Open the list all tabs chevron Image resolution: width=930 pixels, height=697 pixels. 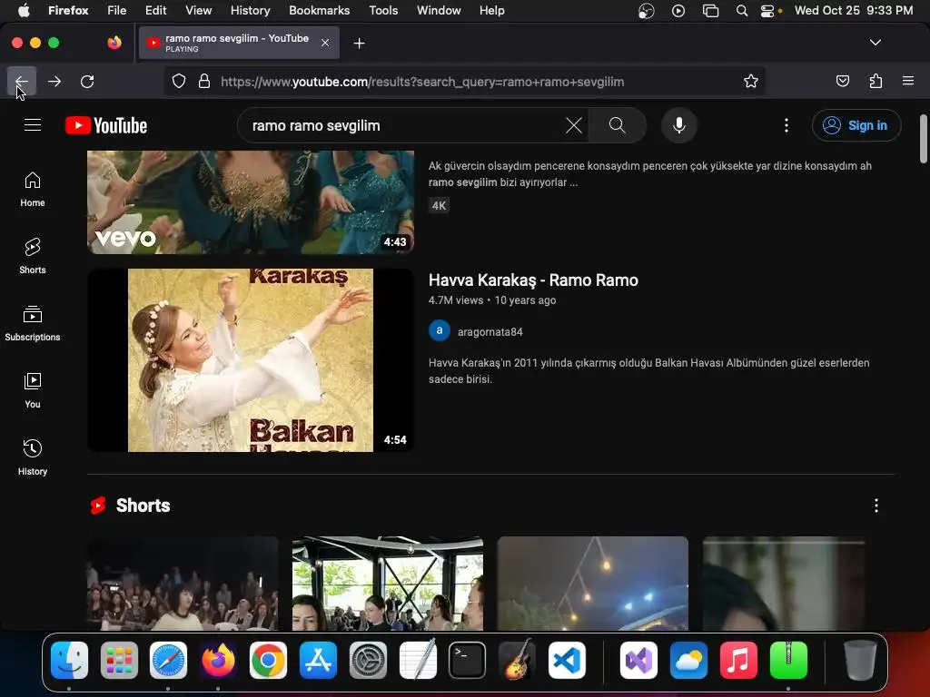coord(875,43)
